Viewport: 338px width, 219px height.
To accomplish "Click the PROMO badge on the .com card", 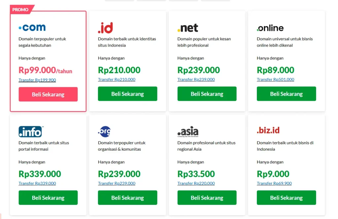I will tap(20, 10).
